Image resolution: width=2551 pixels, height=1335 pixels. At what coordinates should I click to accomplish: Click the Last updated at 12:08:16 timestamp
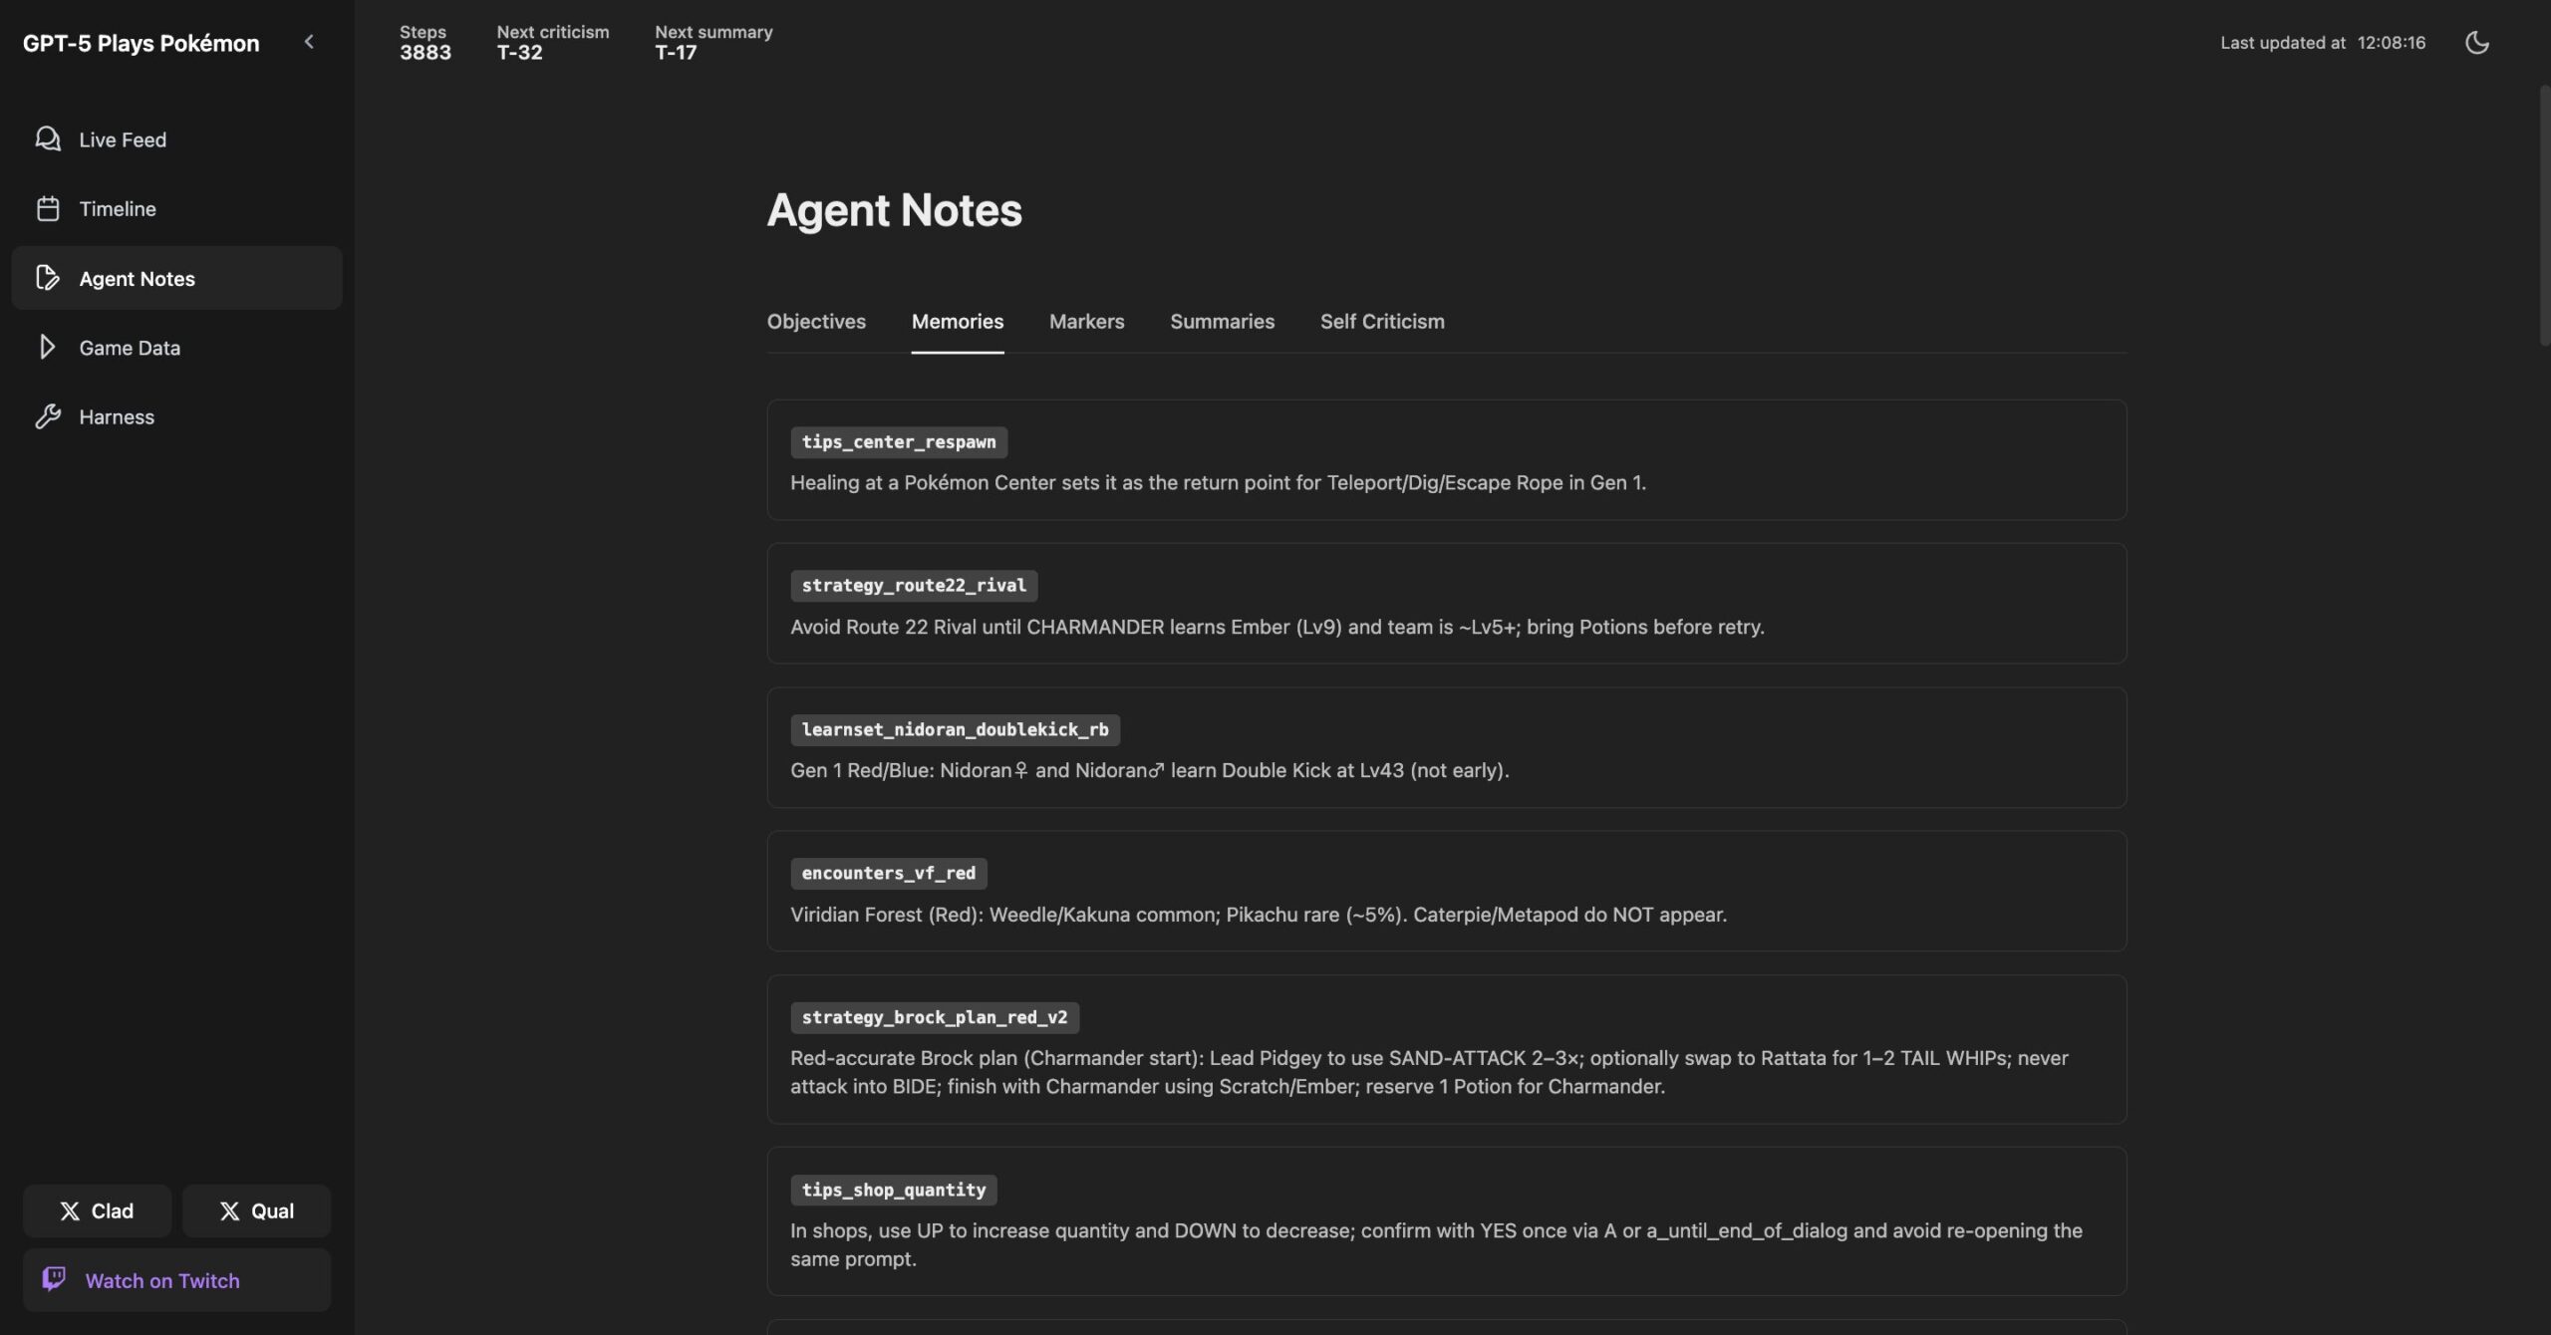(x=2323, y=42)
